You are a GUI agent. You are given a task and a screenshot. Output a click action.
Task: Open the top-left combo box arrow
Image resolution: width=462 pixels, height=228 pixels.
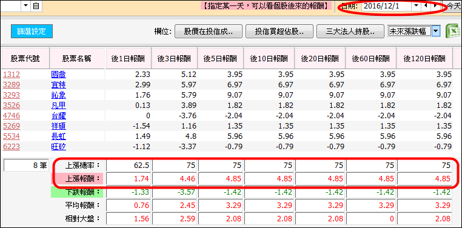point(26,5)
